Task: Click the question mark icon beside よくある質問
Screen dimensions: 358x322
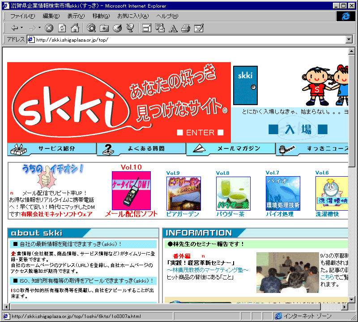Action: (108, 149)
